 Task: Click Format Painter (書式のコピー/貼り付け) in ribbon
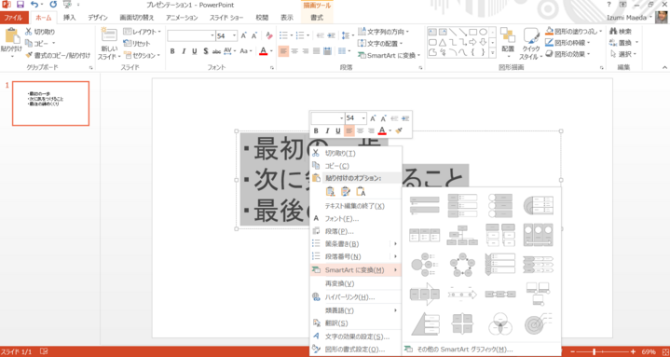58,55
